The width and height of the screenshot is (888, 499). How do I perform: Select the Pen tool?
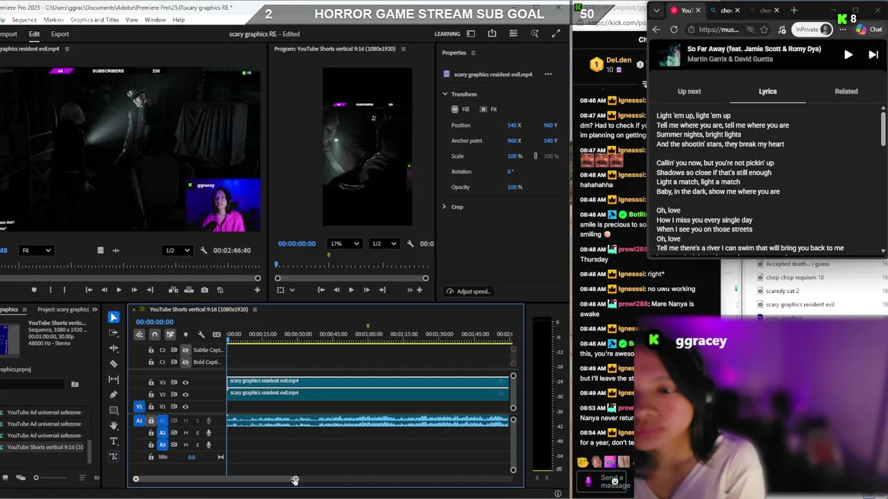point(114,394)
